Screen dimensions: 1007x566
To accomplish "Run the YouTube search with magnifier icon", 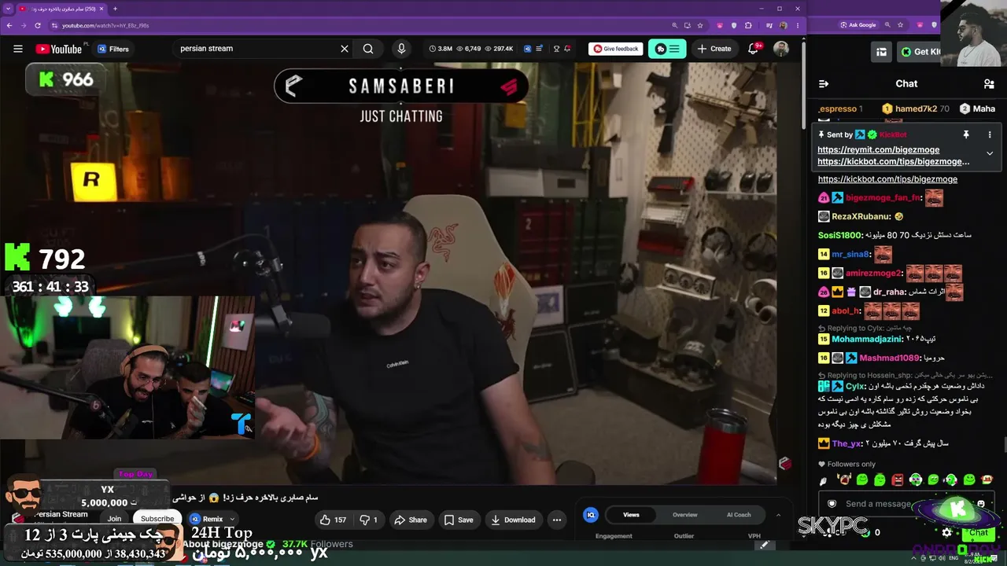I will point(368,49).
